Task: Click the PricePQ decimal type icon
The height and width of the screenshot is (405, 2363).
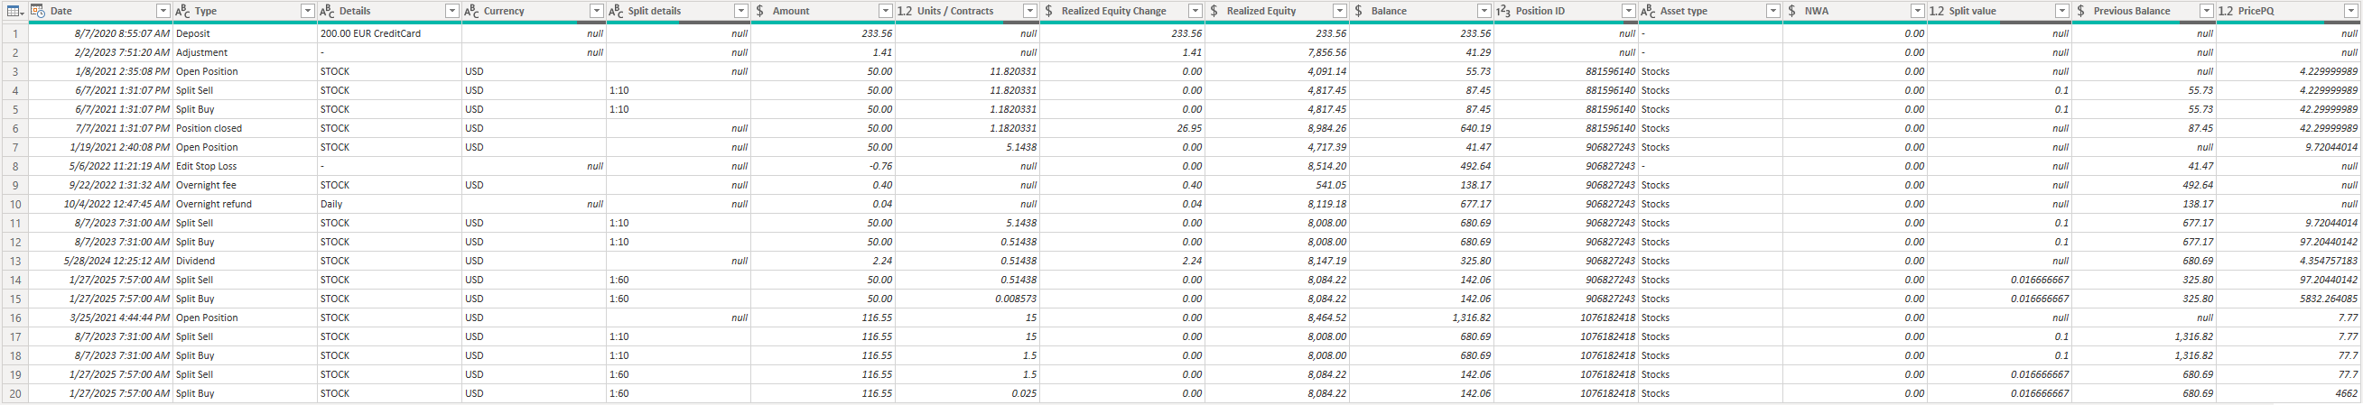Action: tap(2226, 11)
